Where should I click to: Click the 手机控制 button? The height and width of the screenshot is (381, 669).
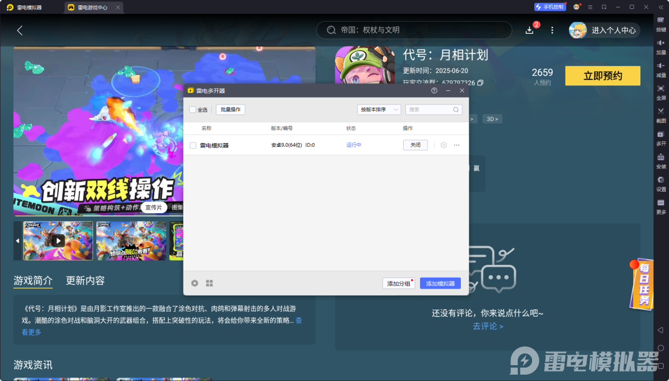click(x=550, y=7)
